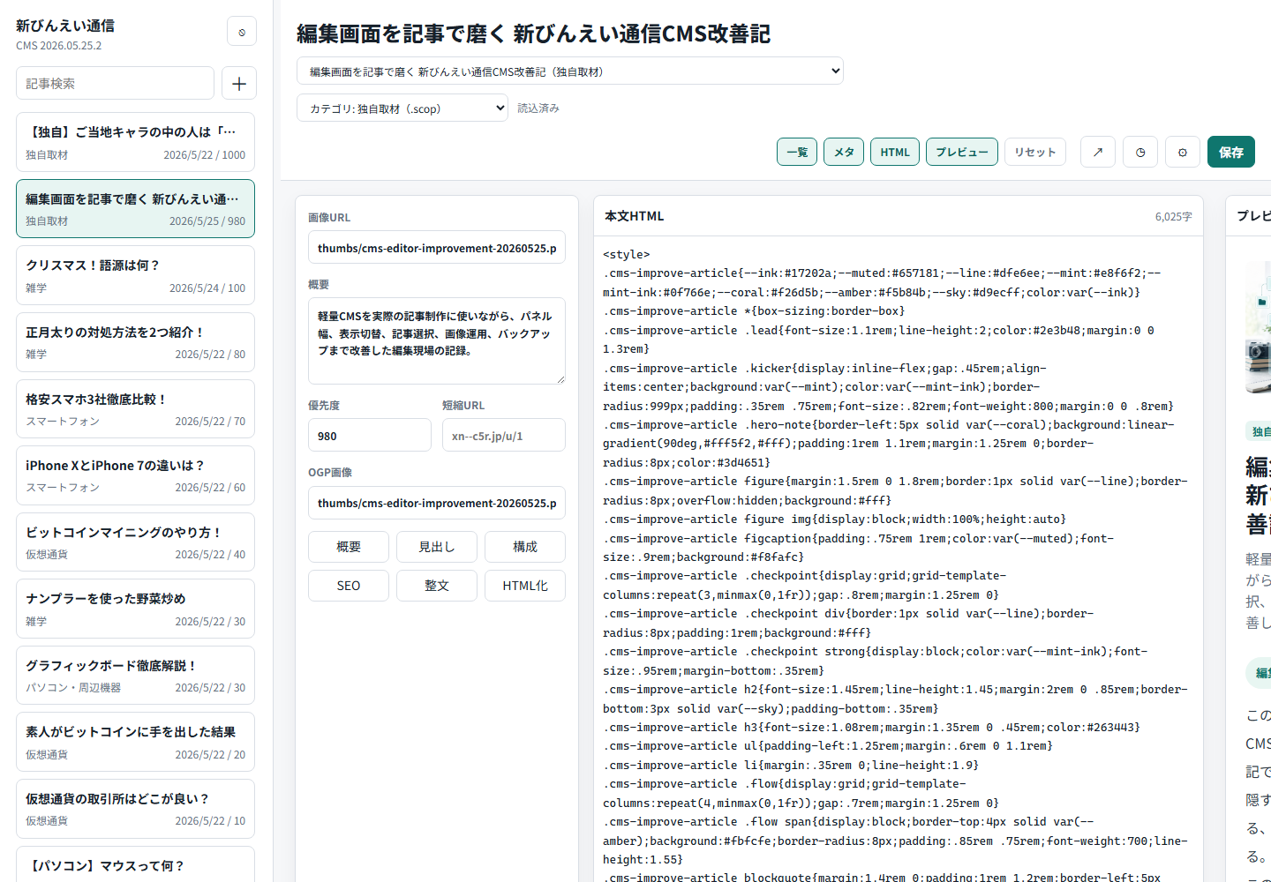Open settings via gear icon

point(1183,152)
